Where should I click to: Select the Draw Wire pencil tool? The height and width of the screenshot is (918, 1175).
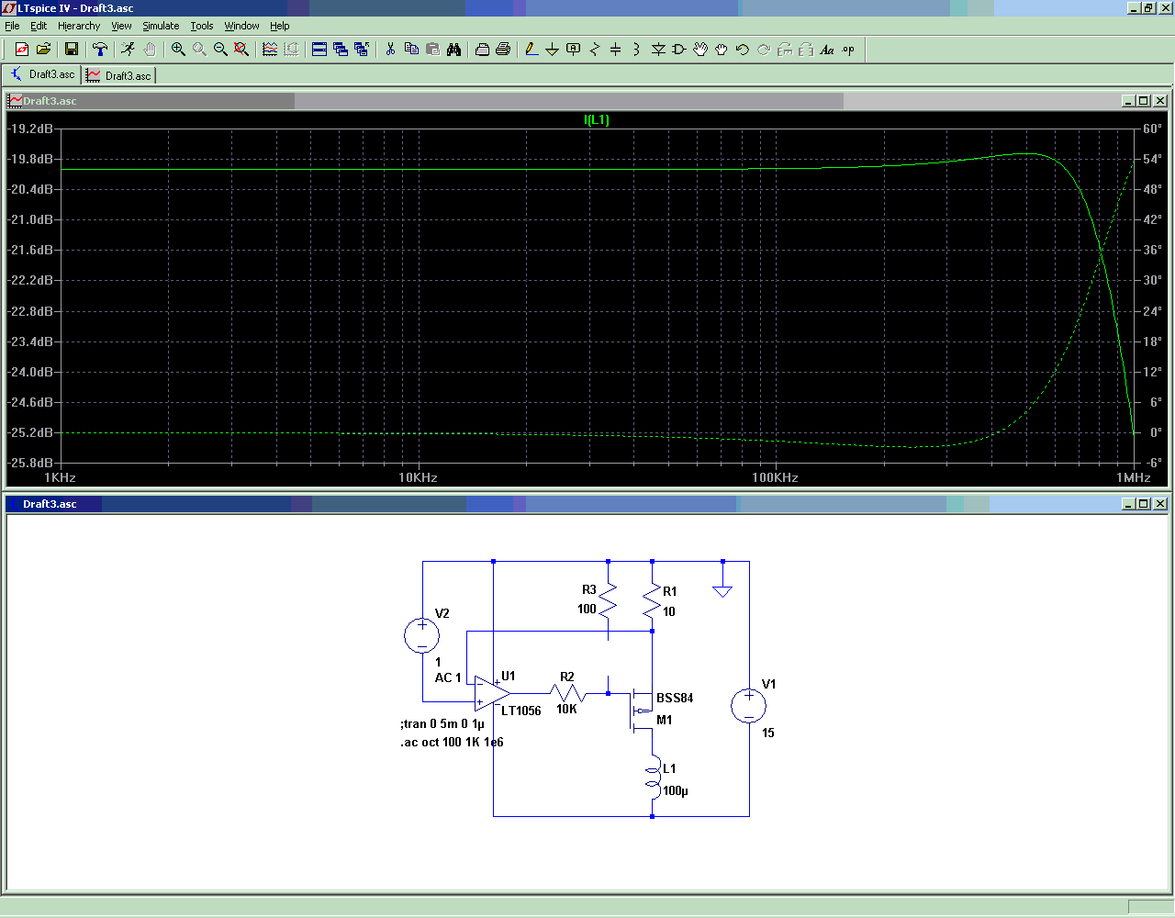(531, 50)
